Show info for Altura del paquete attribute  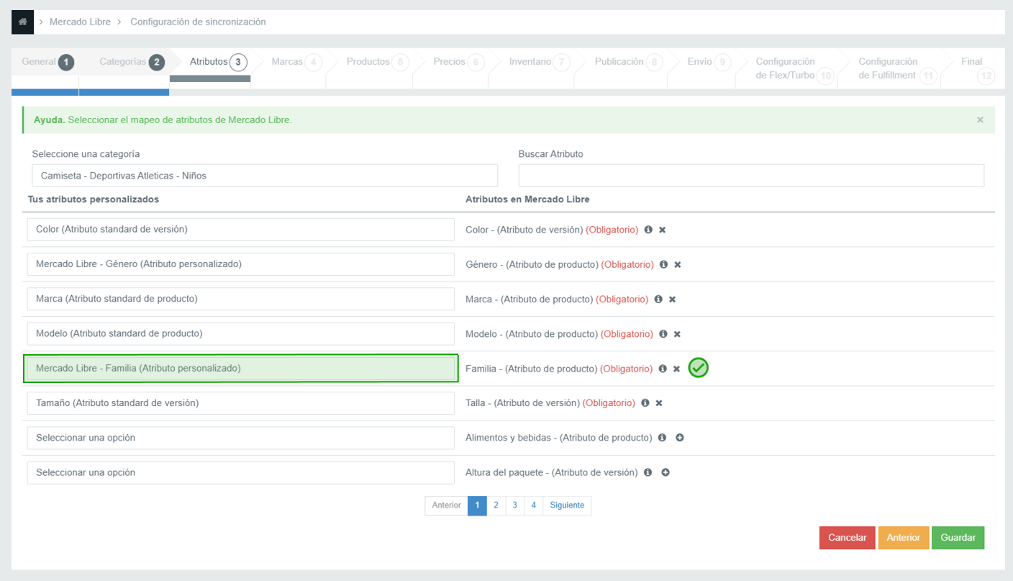click(x=648, y=472)
